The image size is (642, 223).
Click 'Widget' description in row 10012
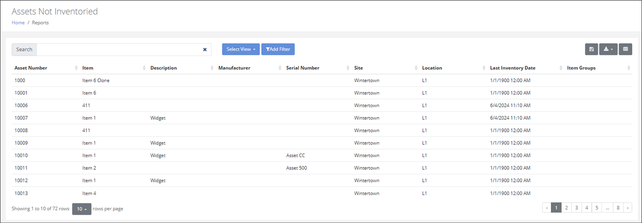158,181
